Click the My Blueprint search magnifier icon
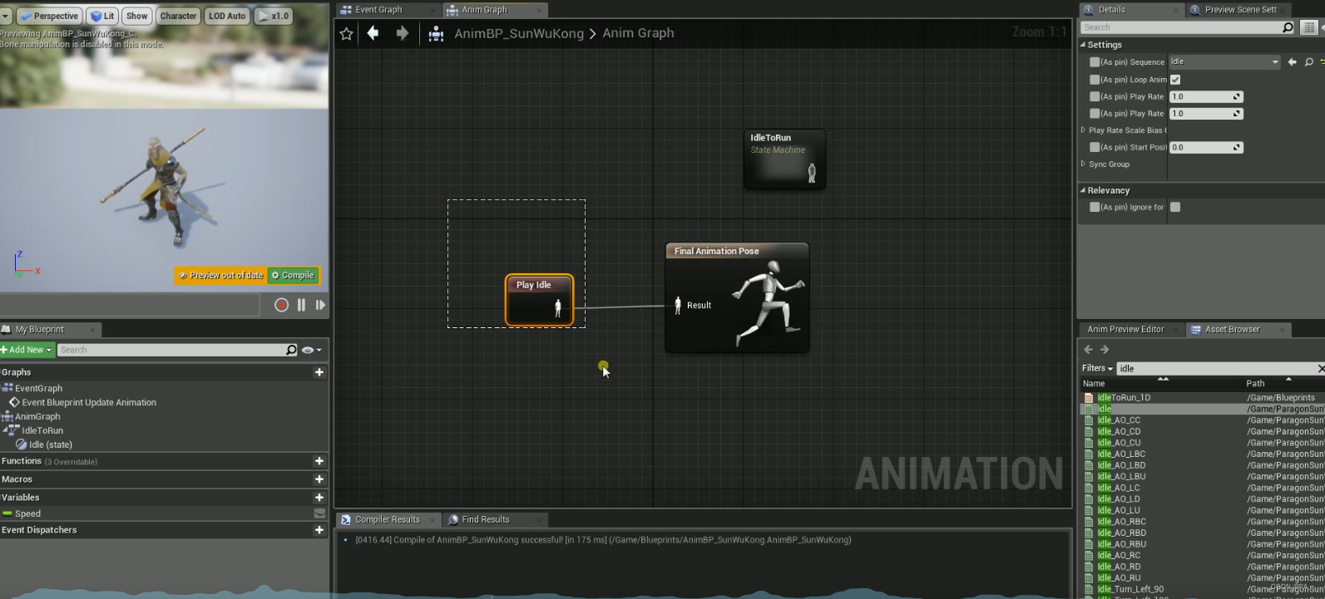 pos(291,350)
